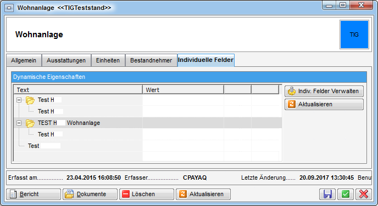Screen dimensions: 378x206
Task: Go to the Einheiten tab
Action: [108, 60]
